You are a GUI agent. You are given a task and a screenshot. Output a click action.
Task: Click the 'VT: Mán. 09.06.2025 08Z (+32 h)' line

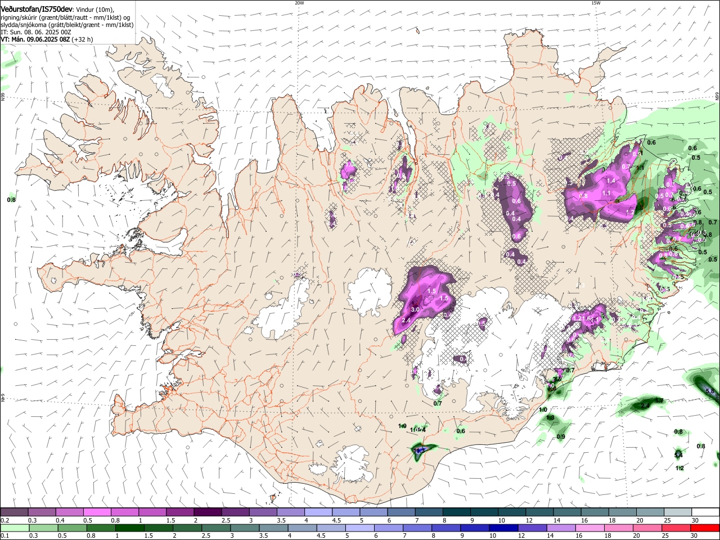point(47,39)
